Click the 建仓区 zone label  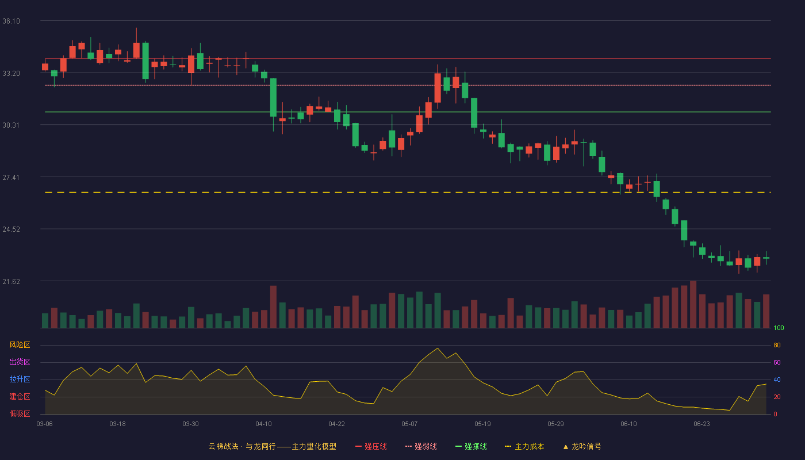click(20, 397)
